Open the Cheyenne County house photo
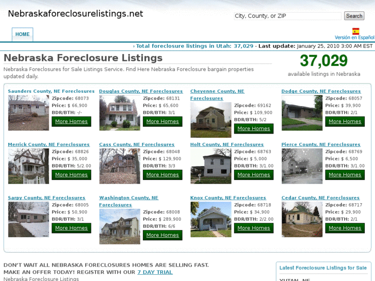This screenshot has height=281, width=375. coord(211,120)
